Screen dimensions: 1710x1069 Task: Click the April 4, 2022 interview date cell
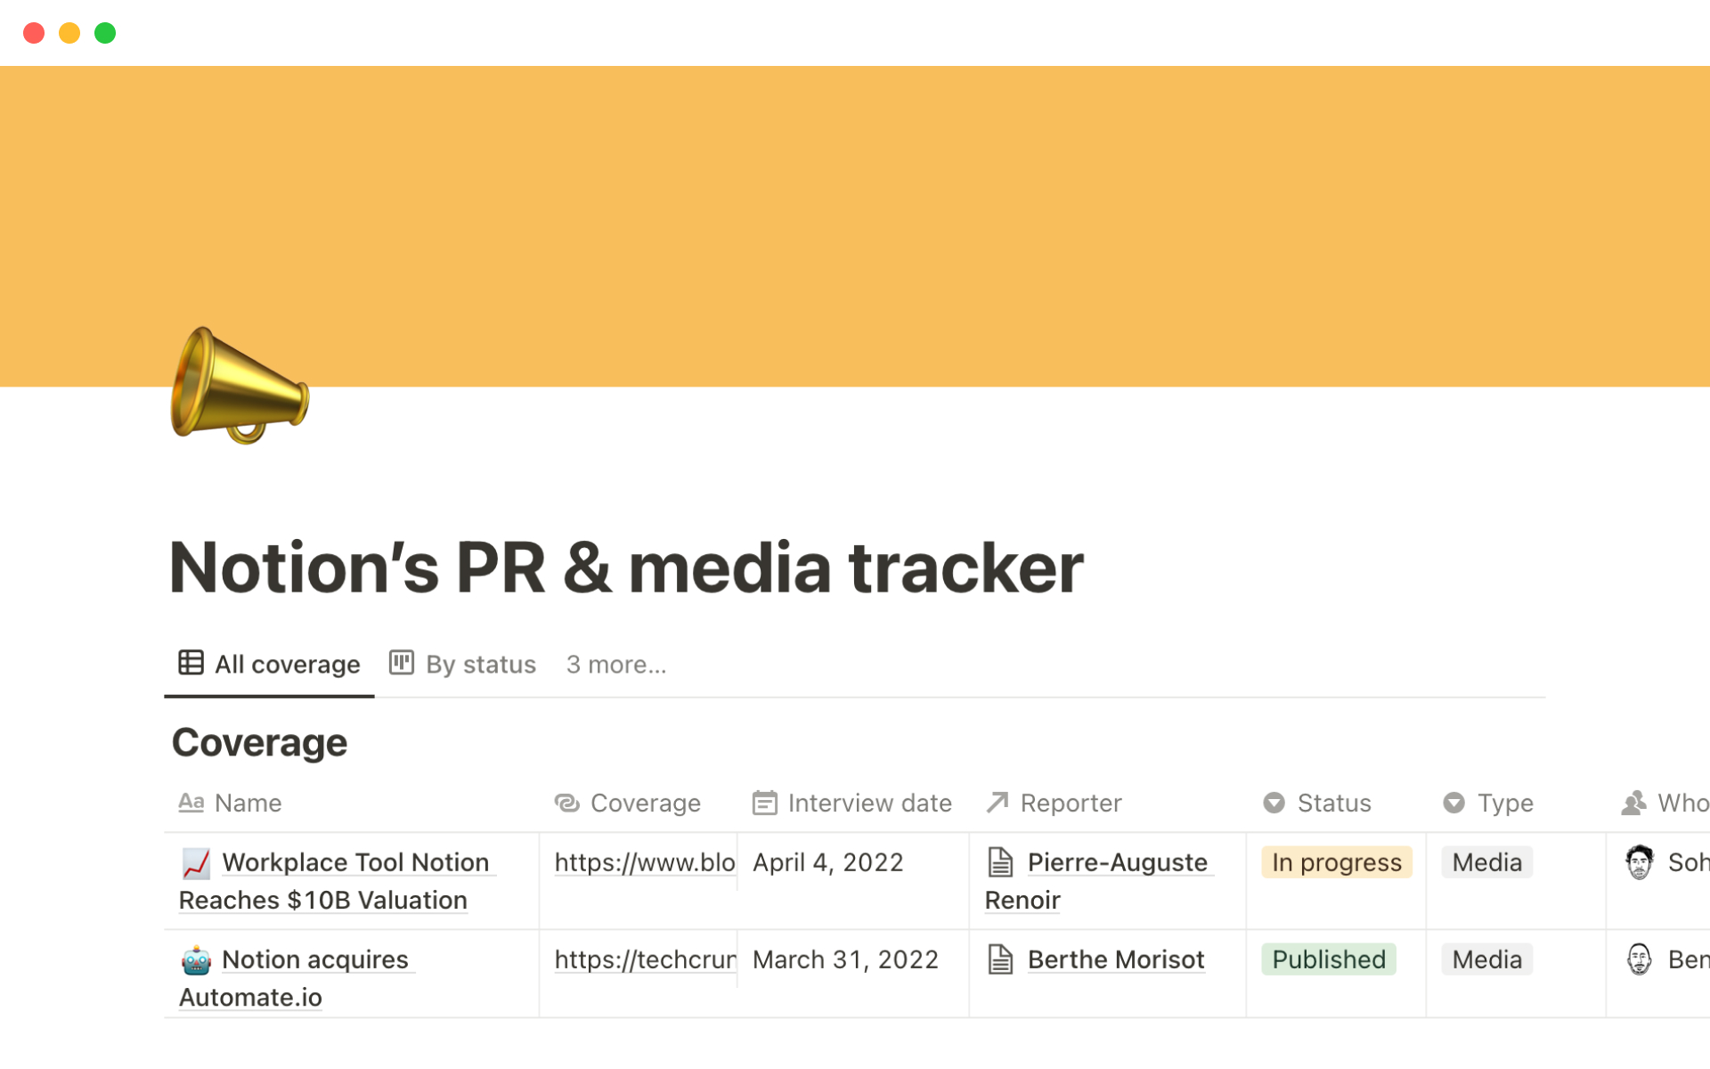[827, 862]
